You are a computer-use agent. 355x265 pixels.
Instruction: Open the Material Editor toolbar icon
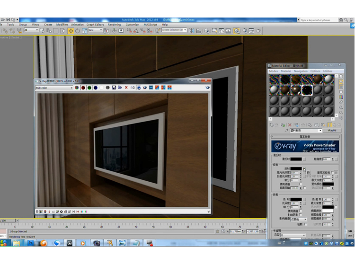click(x=236, y=31)
